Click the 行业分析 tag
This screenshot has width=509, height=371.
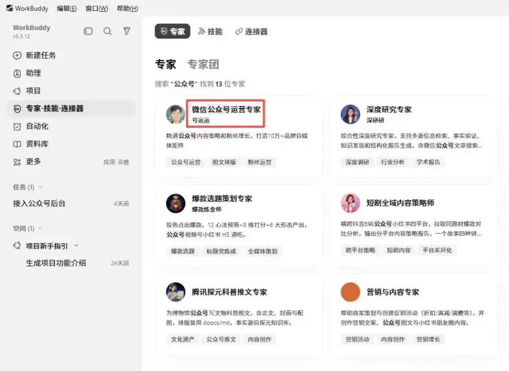(393, 162)
